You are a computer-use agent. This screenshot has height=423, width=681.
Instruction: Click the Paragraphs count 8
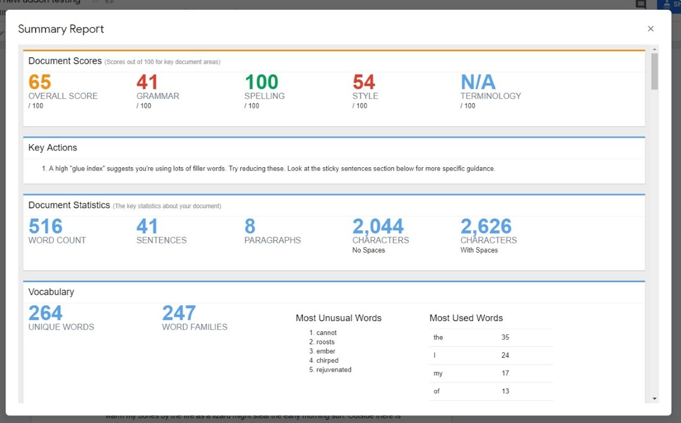click(250, 226)
